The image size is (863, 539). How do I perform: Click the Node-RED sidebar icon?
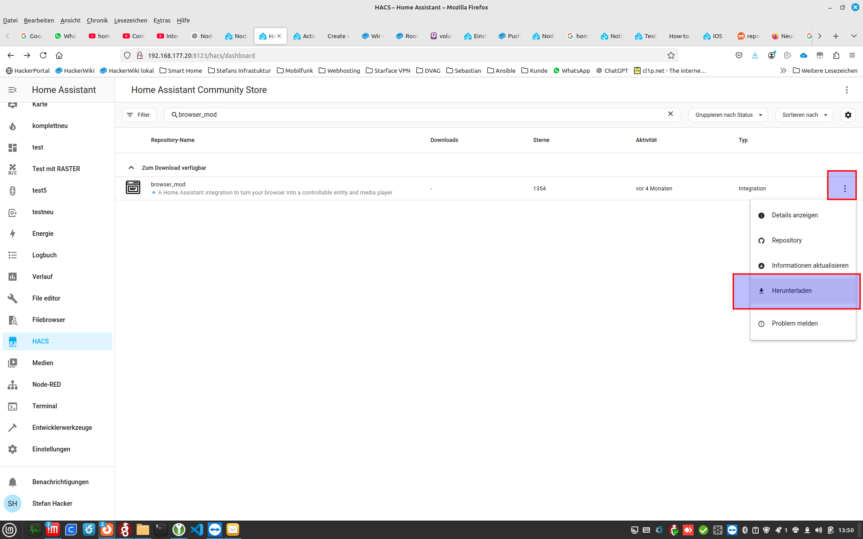pos(13,384)
